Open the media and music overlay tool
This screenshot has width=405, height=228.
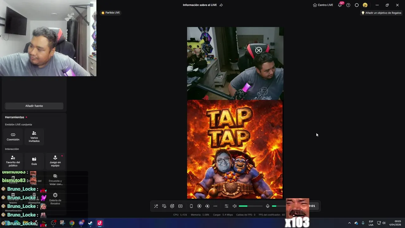coord(164,206)
